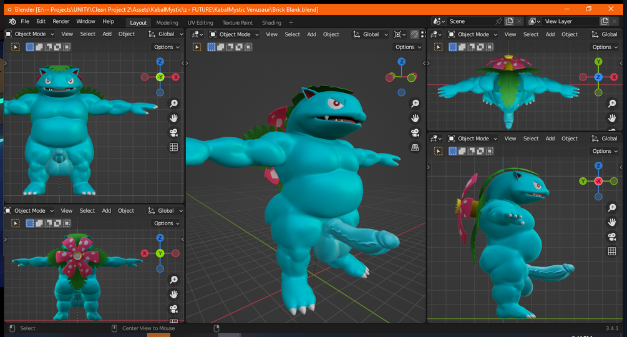Screen dimensions: 627x337
Task: Select the Select Box tool in the front-view viewport
Action: (16, 47)
